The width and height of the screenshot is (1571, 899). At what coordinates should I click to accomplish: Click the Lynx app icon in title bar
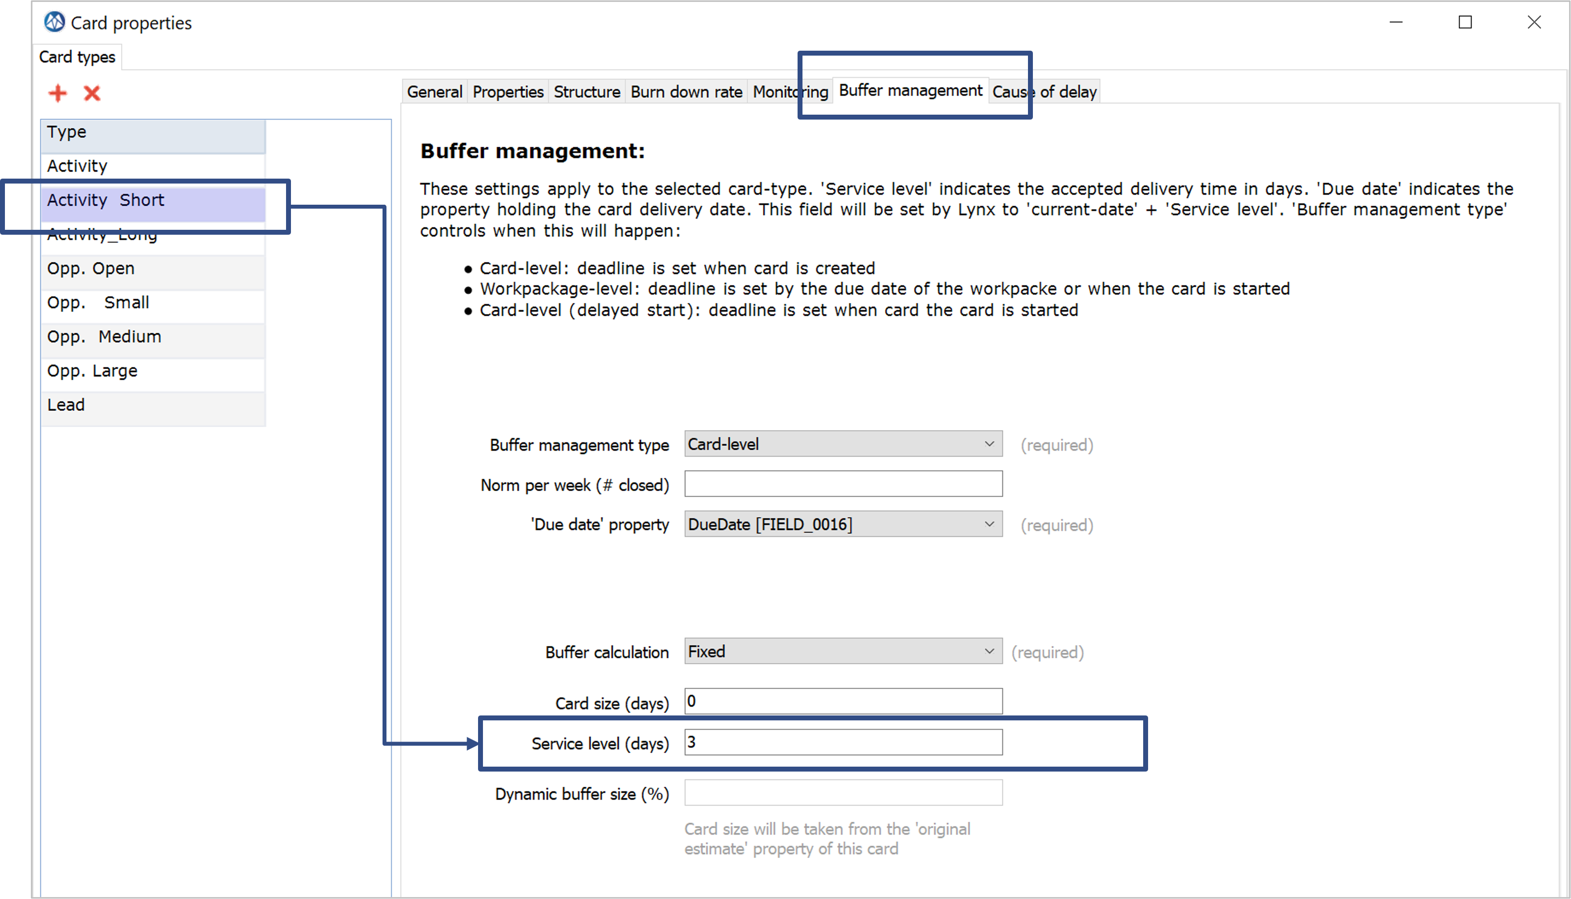54,22
